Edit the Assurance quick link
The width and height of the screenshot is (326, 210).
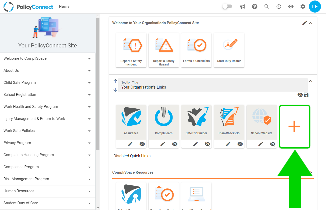tap(130, 144)
